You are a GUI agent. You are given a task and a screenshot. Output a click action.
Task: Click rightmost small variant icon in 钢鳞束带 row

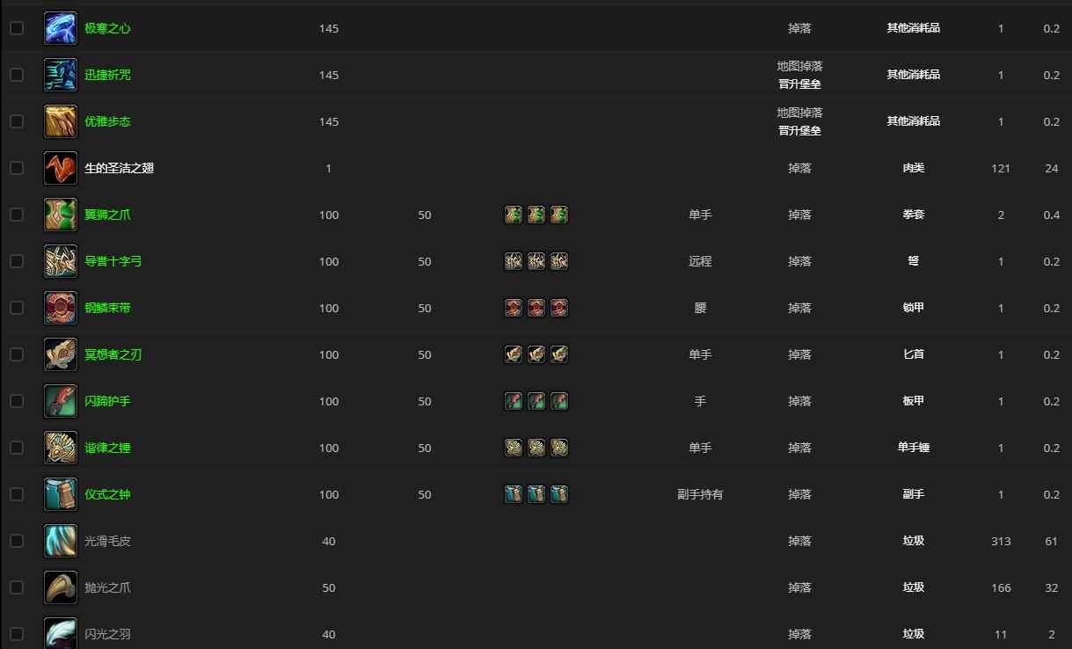pyautogui.click(x=559, y=308)
